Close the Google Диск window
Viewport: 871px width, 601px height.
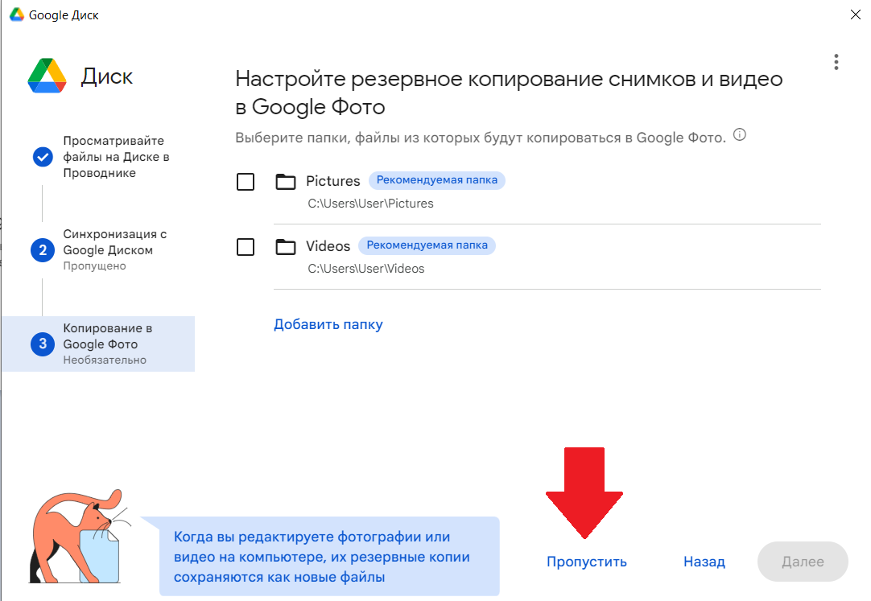pyautogui.click(x=855, y=14)
